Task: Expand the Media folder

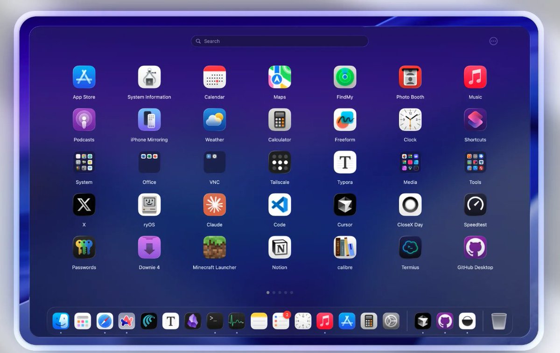Action: [410, 162]
